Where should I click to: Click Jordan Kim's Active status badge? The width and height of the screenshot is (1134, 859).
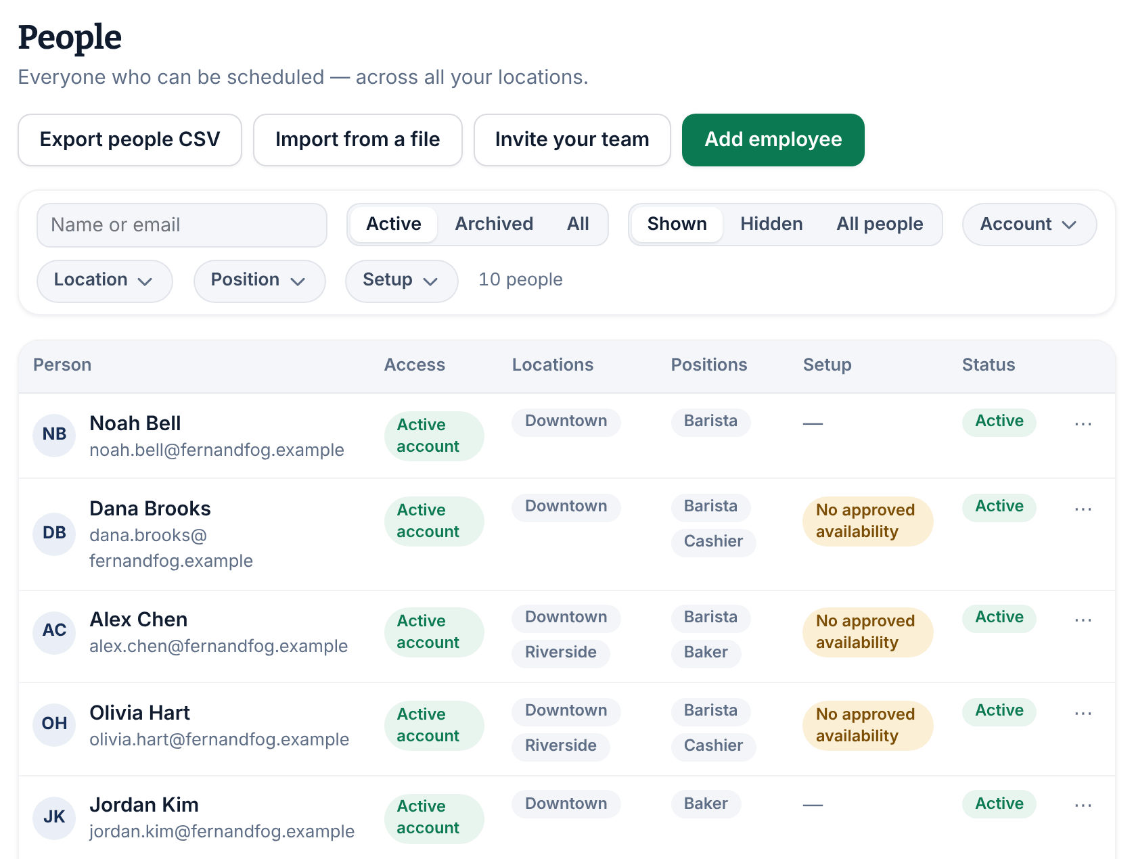[x=999, y=804]
